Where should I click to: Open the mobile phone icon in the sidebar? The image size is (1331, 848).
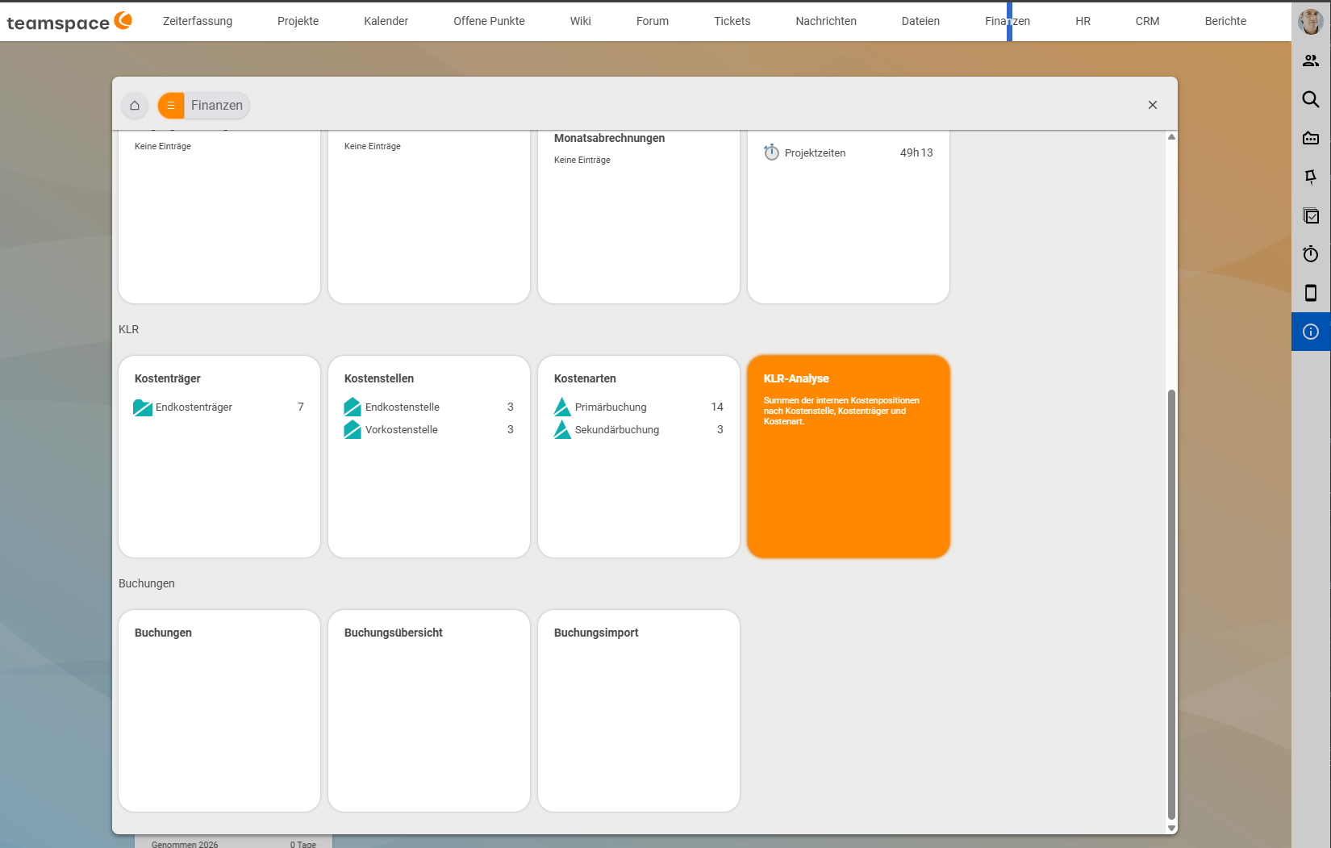pos(1311,293)
